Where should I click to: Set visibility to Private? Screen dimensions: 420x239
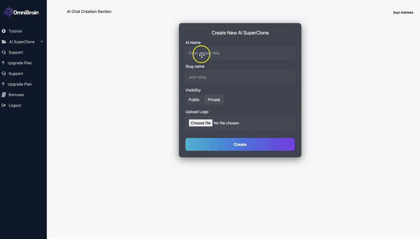(214, 99)
